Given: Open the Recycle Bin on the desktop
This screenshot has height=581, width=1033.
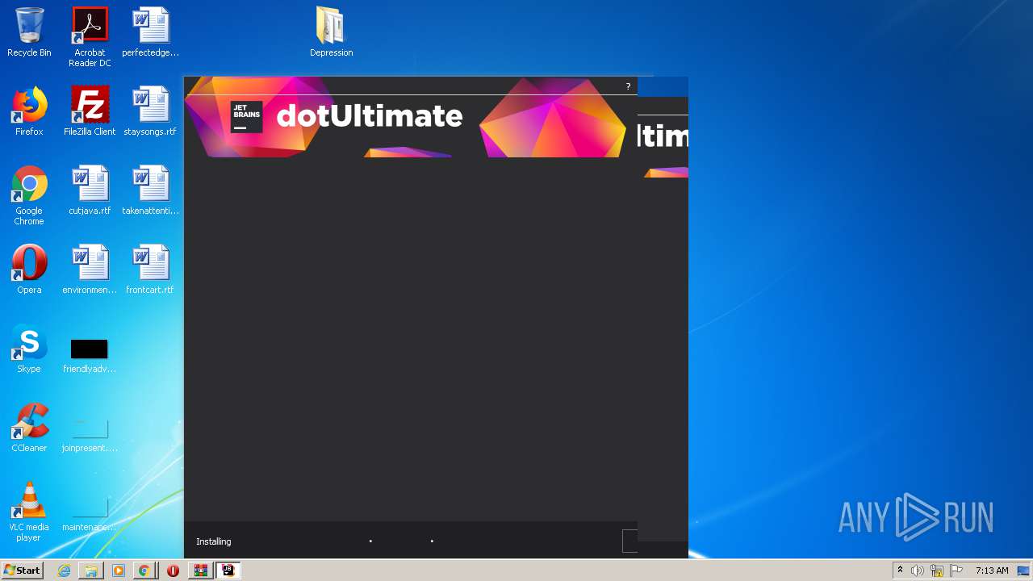Looking at the screenshot, I should point(29,32).
